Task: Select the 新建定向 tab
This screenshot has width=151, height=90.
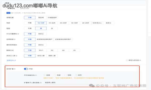Action: point(11,8)
